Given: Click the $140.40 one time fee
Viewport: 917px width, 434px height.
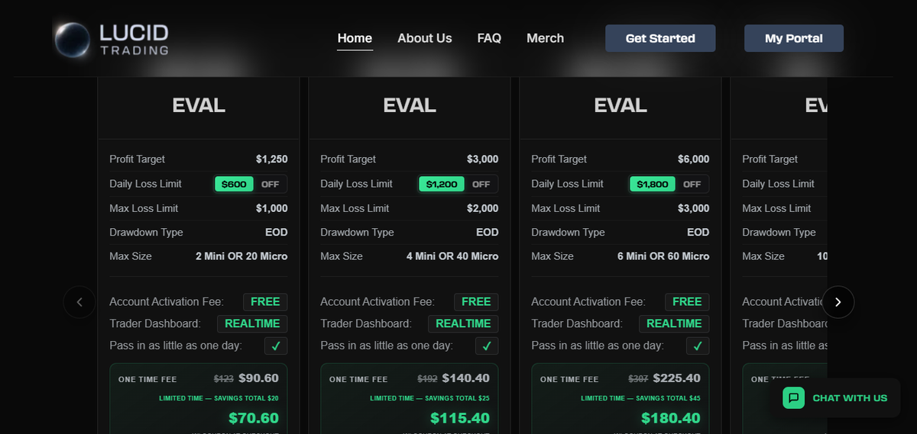Looking at the screenshot, I should (x=465, y=378).
